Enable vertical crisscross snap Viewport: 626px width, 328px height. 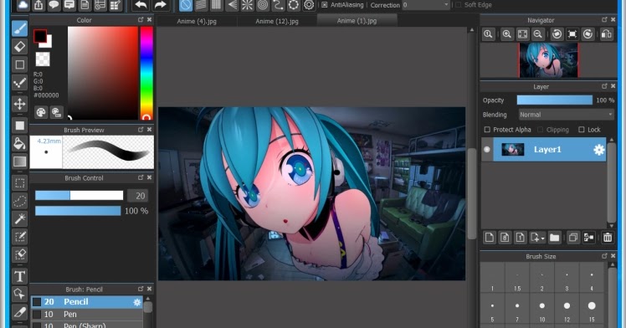[x=217, y=5]
